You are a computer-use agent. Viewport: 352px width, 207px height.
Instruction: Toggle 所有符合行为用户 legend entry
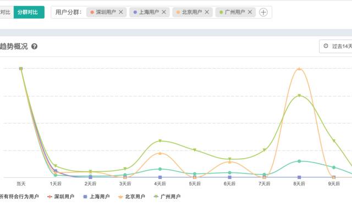[x=19, y=197]
